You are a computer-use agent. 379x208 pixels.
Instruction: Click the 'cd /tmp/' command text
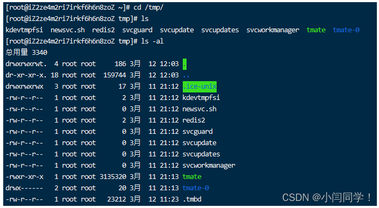pyautogui.click(x=148, y=8)
